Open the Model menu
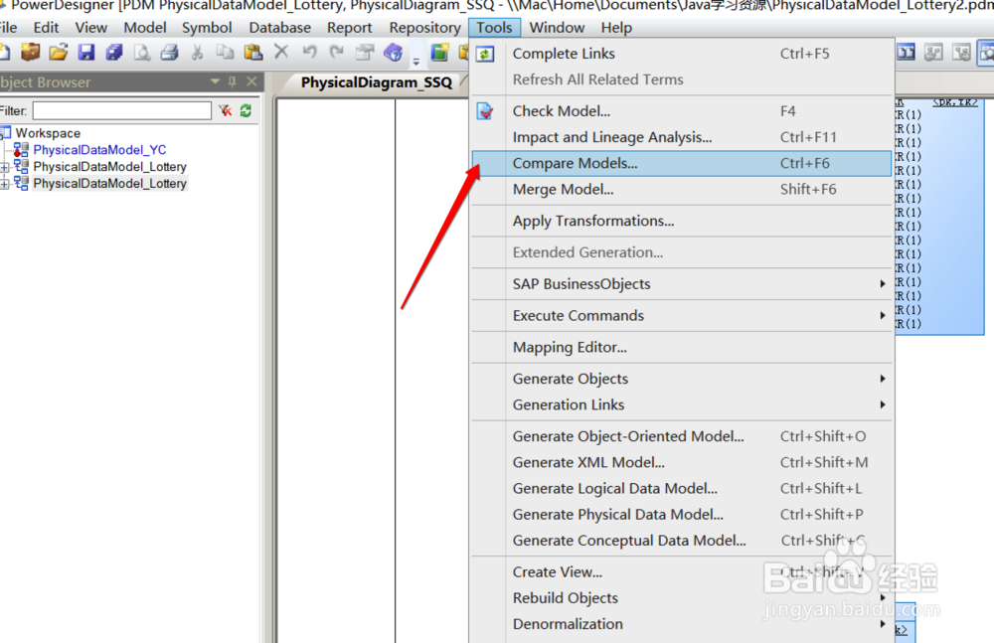This screenshot has width=994, height=643. (144, 28)
